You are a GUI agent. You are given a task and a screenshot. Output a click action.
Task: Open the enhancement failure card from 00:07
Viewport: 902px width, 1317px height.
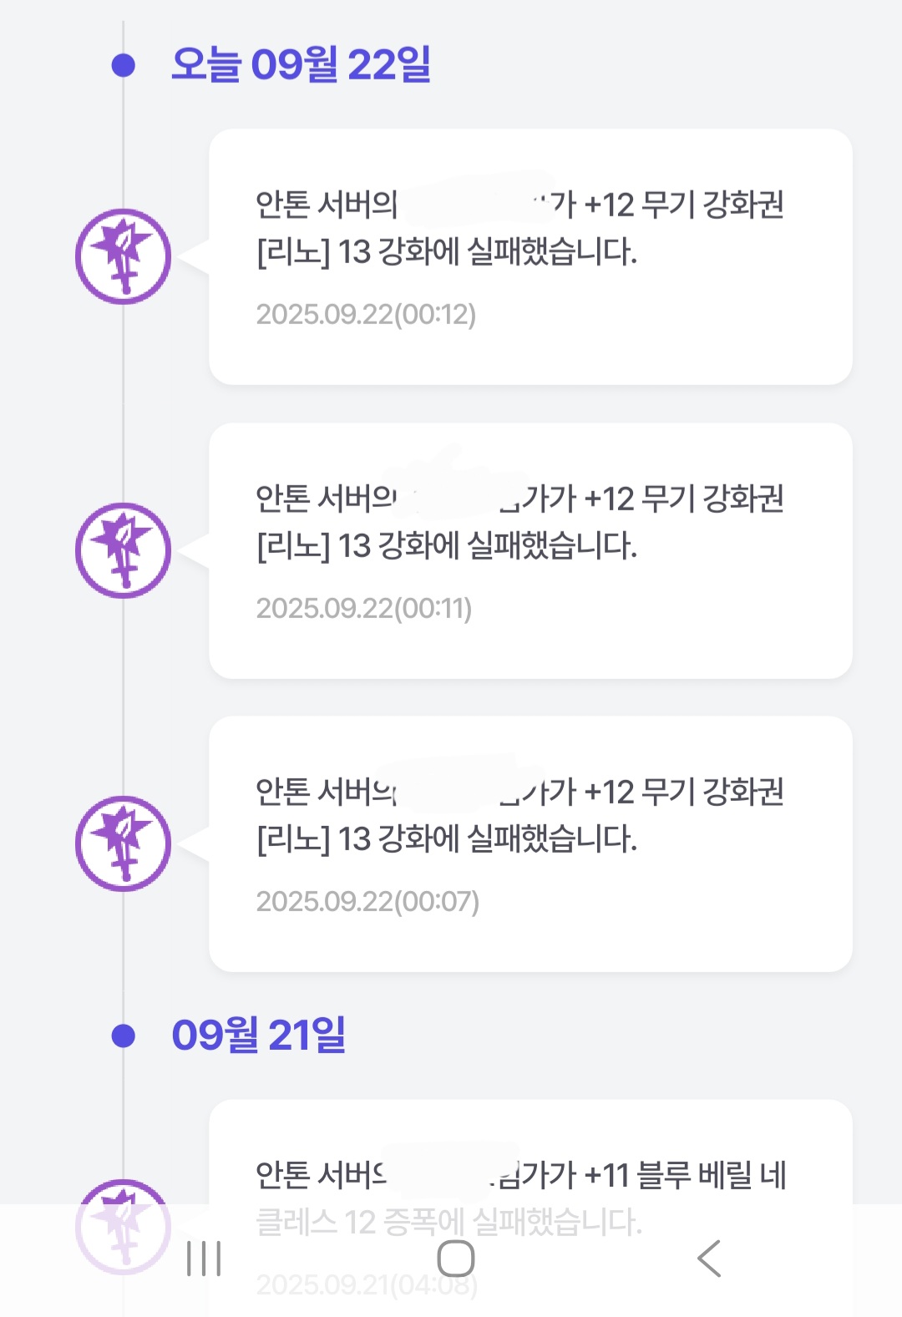(530, 843)
